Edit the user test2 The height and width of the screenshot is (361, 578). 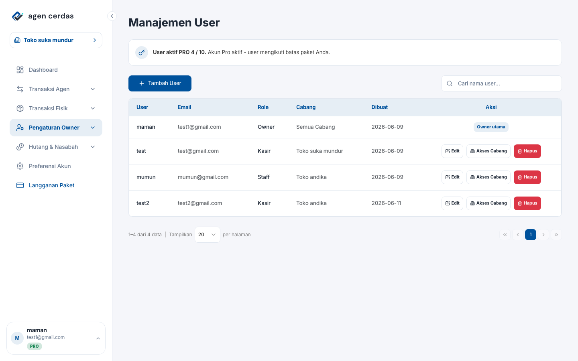click(x=452, y=203)
